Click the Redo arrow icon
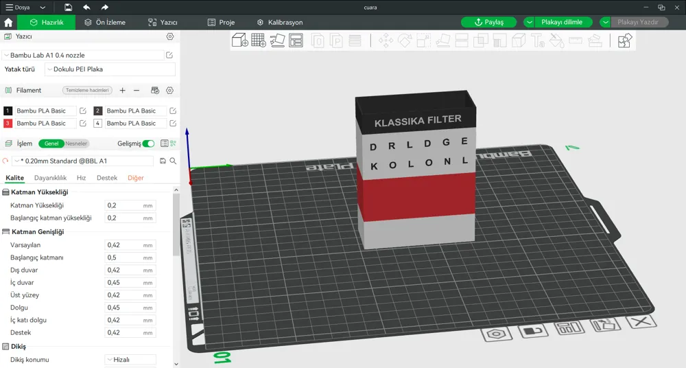The height and width of the screenshot is (368, 686). [104, 8]
